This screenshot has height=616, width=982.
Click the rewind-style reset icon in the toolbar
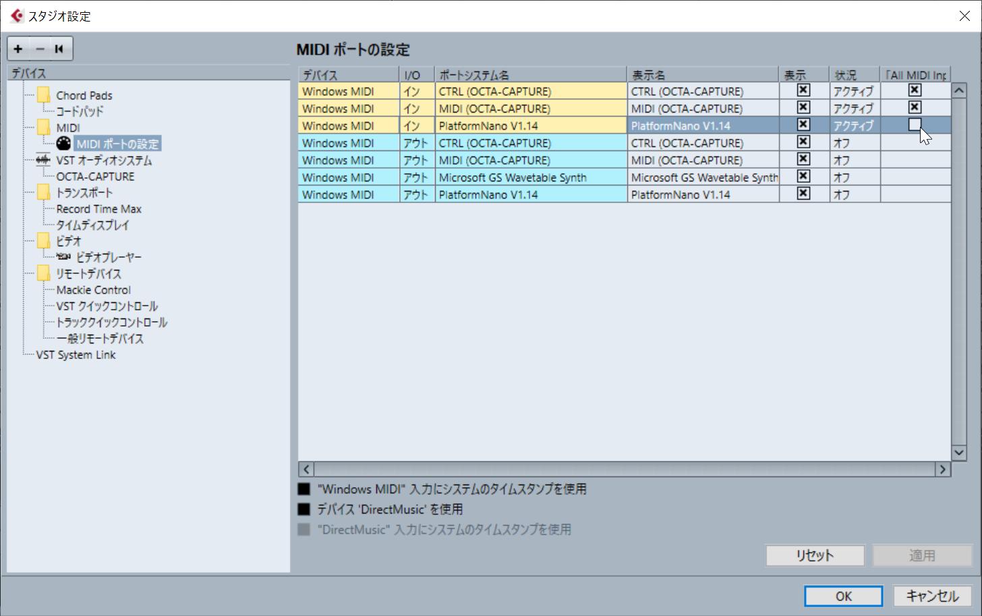(x=59, y=48)
